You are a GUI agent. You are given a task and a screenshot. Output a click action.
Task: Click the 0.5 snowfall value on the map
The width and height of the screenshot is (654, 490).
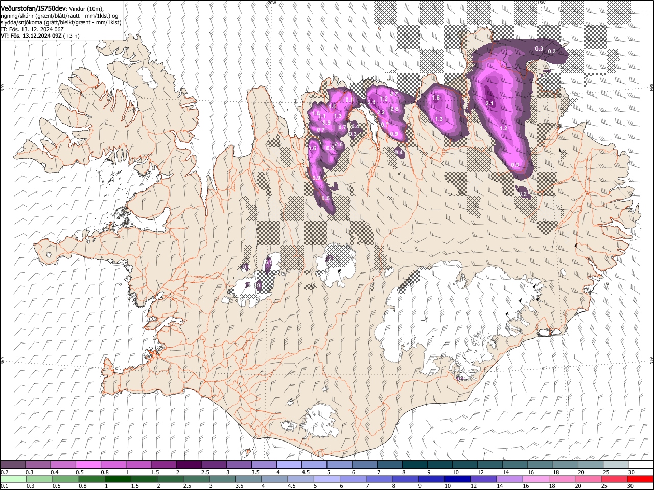325,198
